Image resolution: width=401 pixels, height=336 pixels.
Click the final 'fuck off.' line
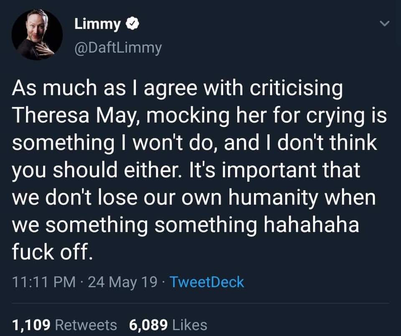point(51,251)
